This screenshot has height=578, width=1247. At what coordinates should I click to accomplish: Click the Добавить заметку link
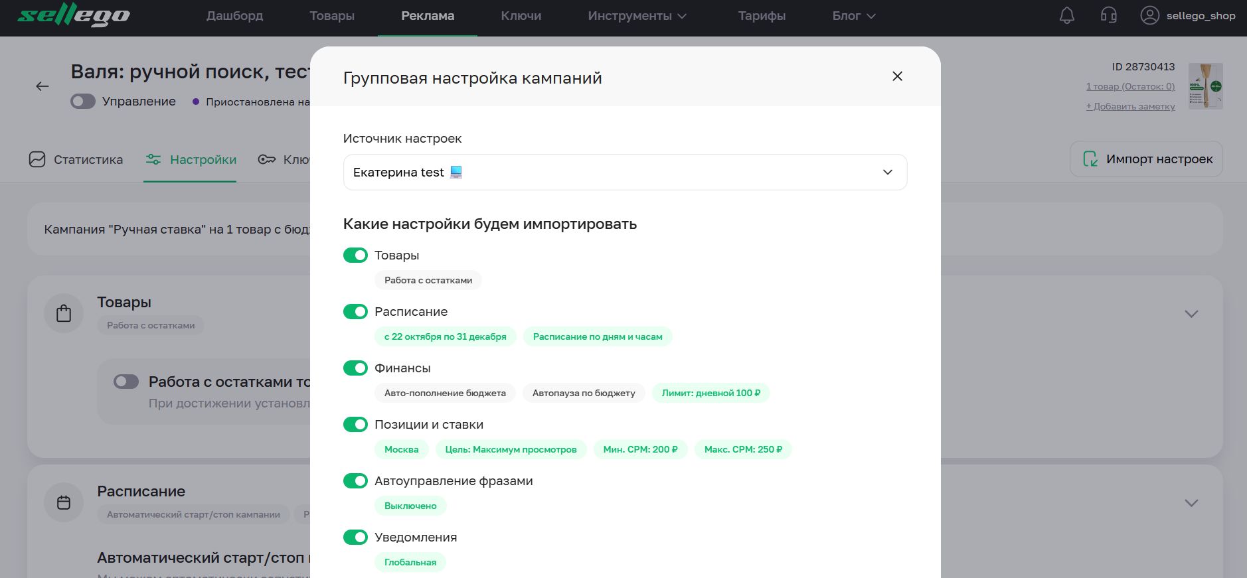1130,106
